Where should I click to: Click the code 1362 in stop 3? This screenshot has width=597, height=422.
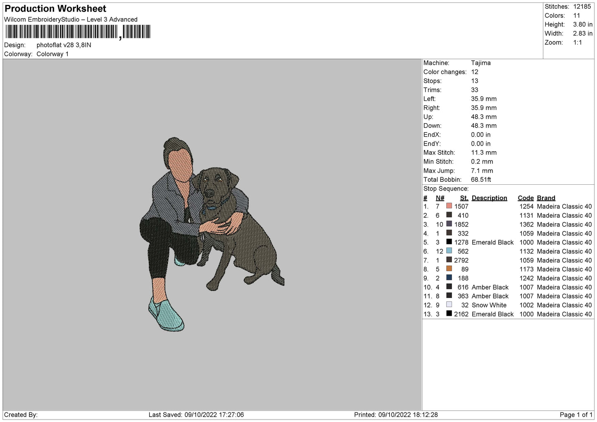(526, 224)
